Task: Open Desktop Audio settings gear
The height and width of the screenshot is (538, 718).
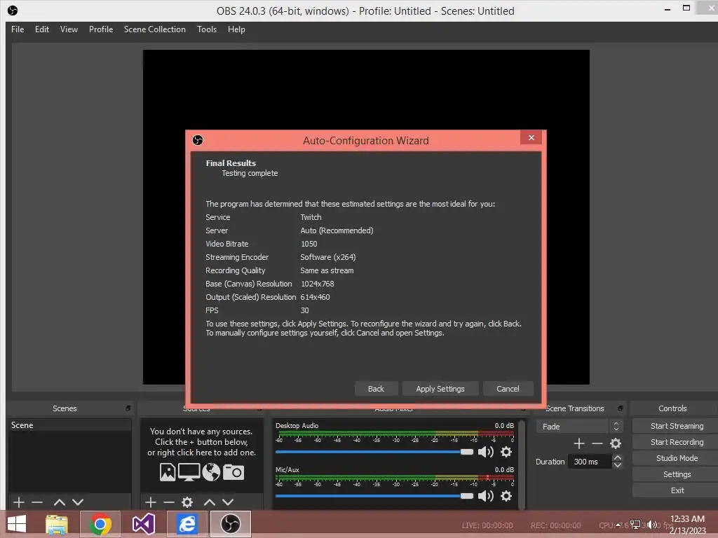Action: click(x=506, y=452)
